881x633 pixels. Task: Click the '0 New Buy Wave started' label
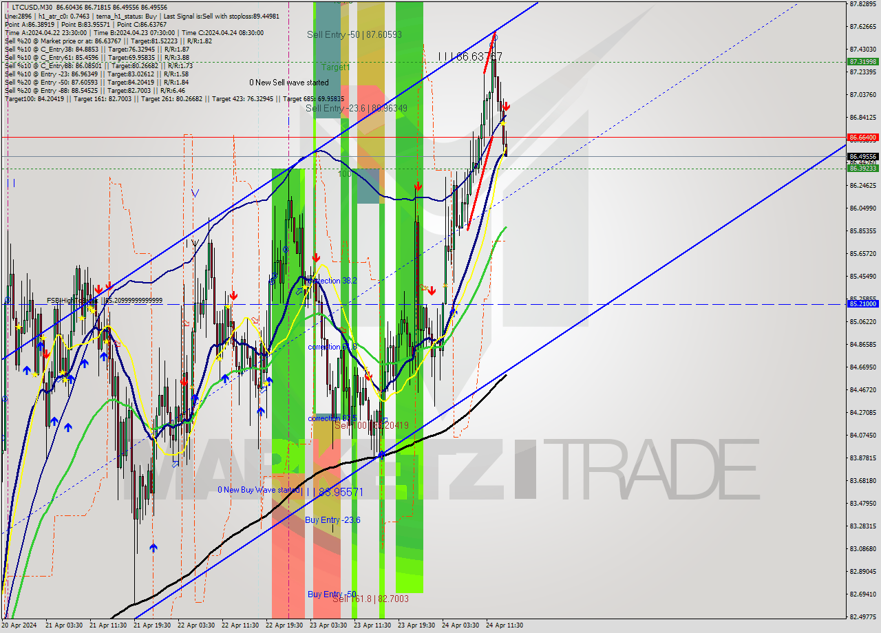click(x=258, y=490)
